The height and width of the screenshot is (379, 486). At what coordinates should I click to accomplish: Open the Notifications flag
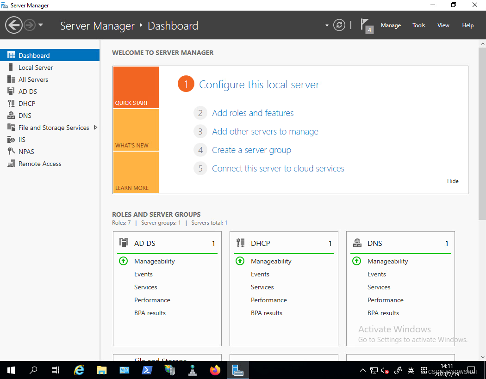[367, 26]
